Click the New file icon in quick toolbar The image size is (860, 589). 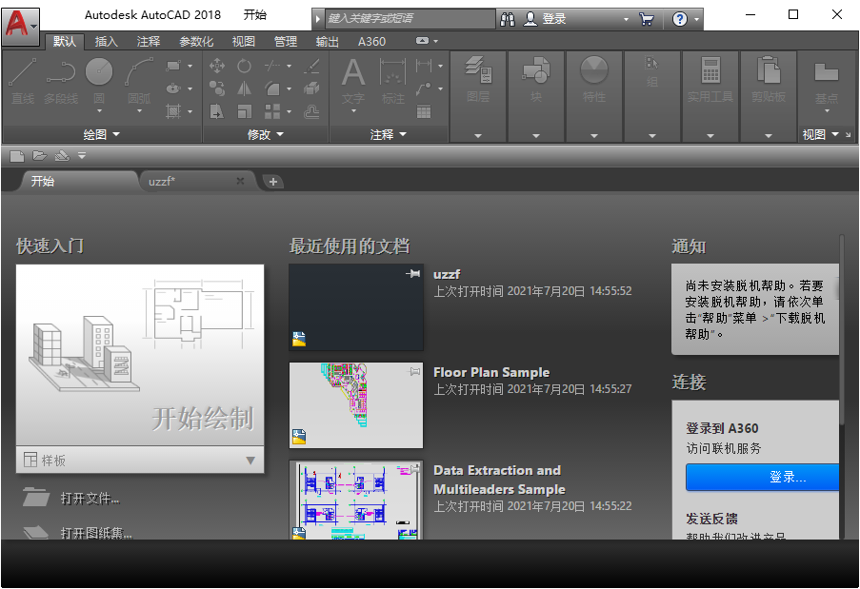[x=17, y=156]
